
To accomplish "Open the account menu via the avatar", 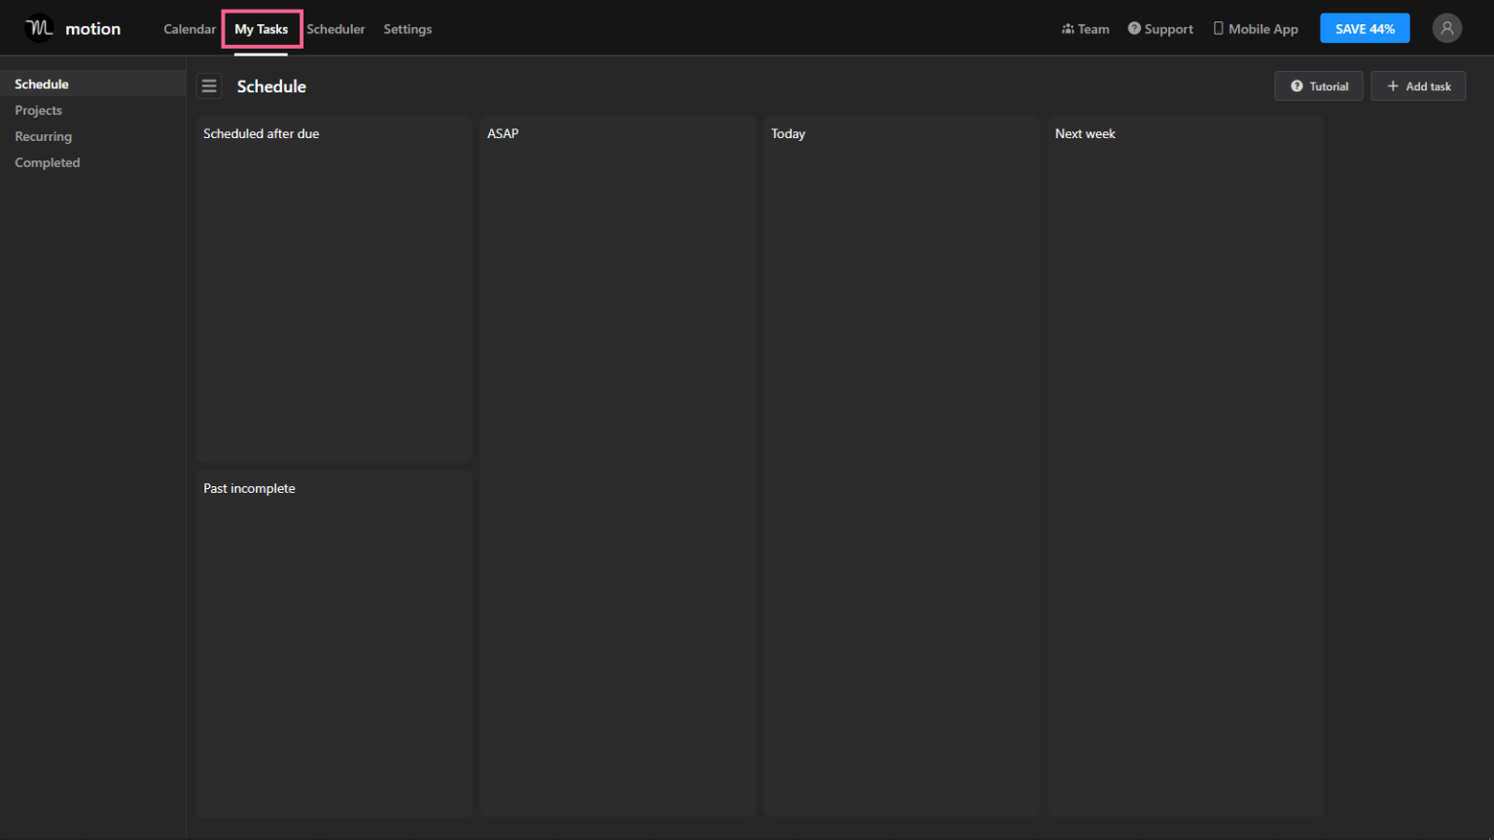I will coord(1446,27).
